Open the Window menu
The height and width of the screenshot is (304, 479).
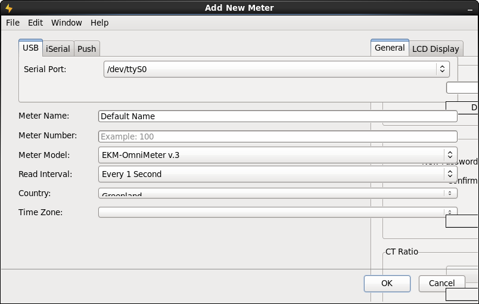[x=66, y=23]
